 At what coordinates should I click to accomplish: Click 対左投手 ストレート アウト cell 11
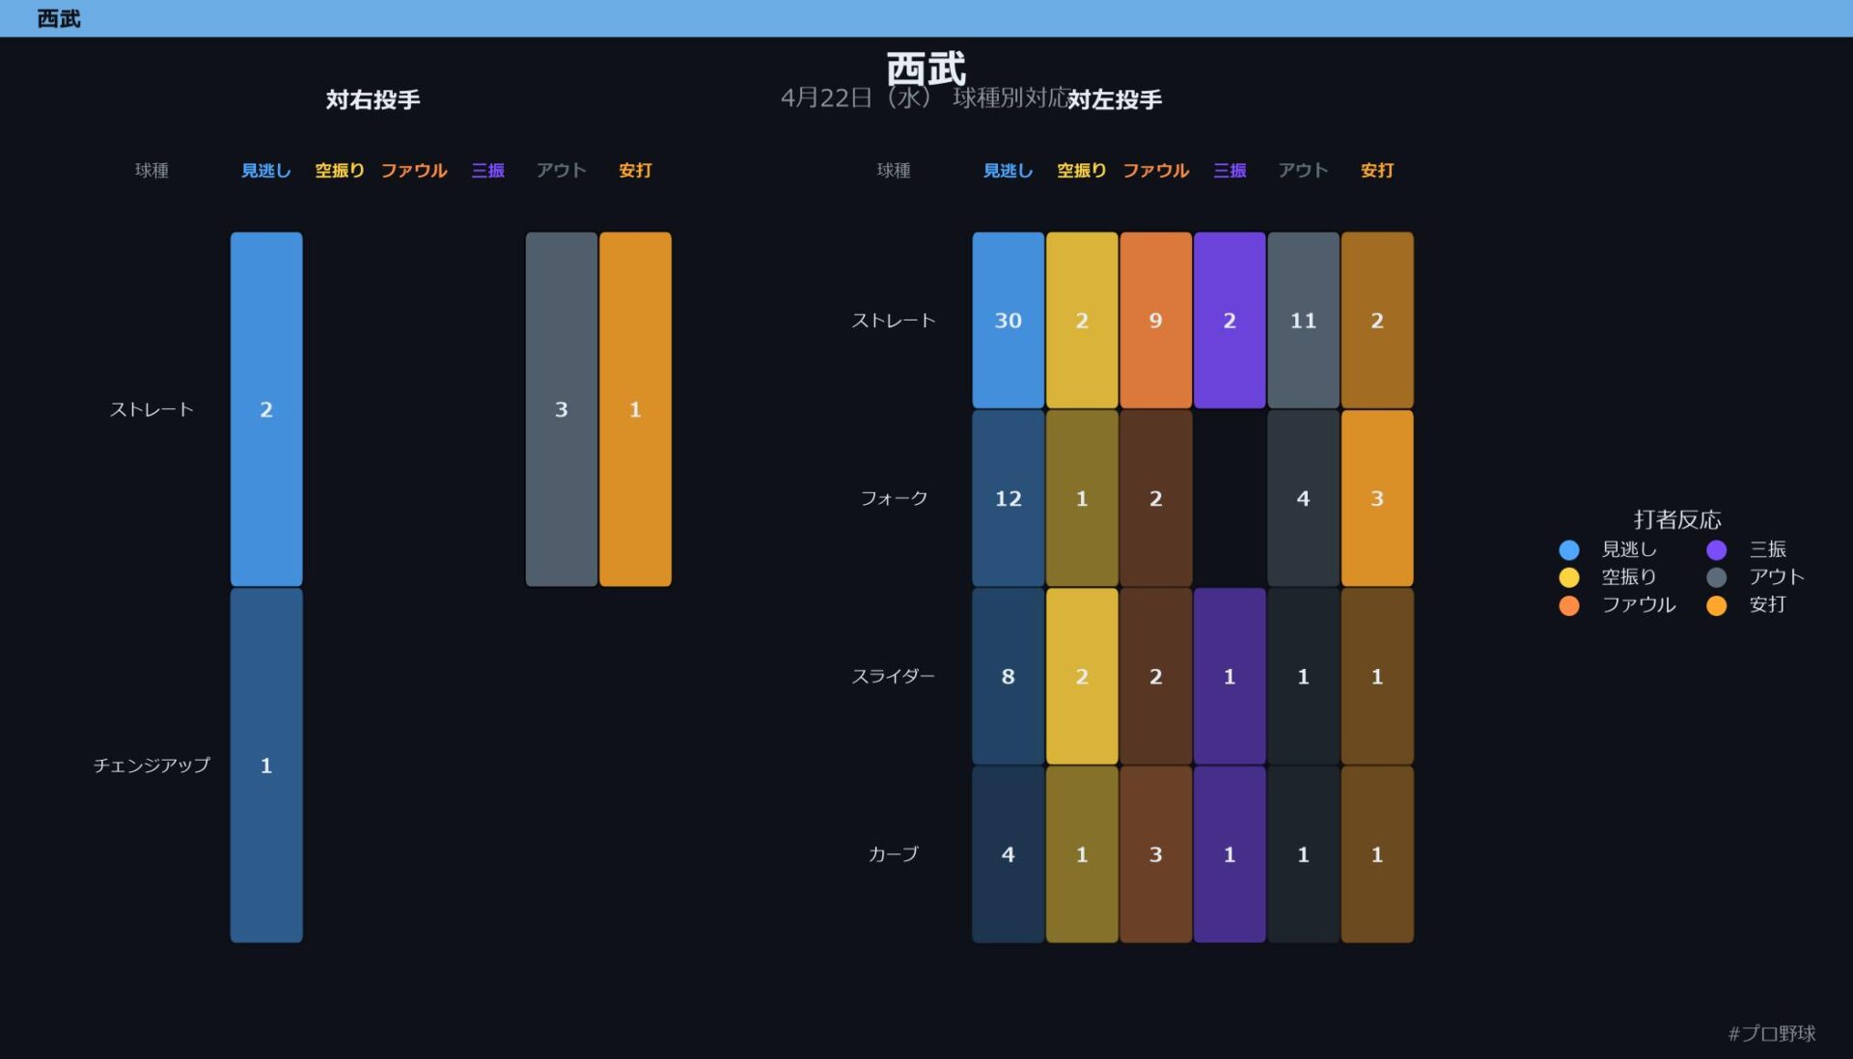(x=1304, y=320)
